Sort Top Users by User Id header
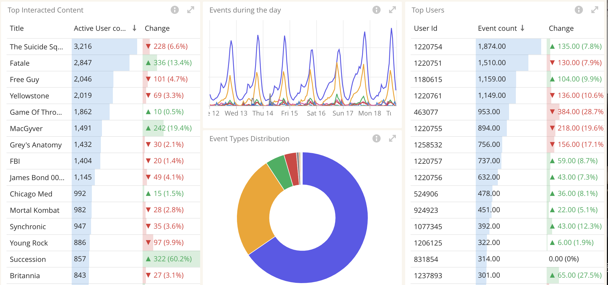The image size is (608, 285). [425, 28]
